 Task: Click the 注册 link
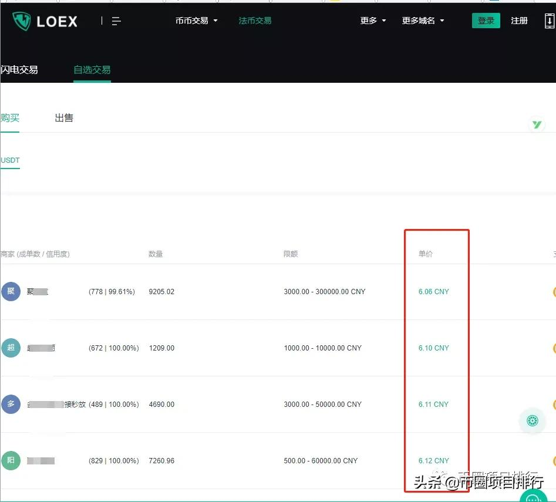point(519,21)
